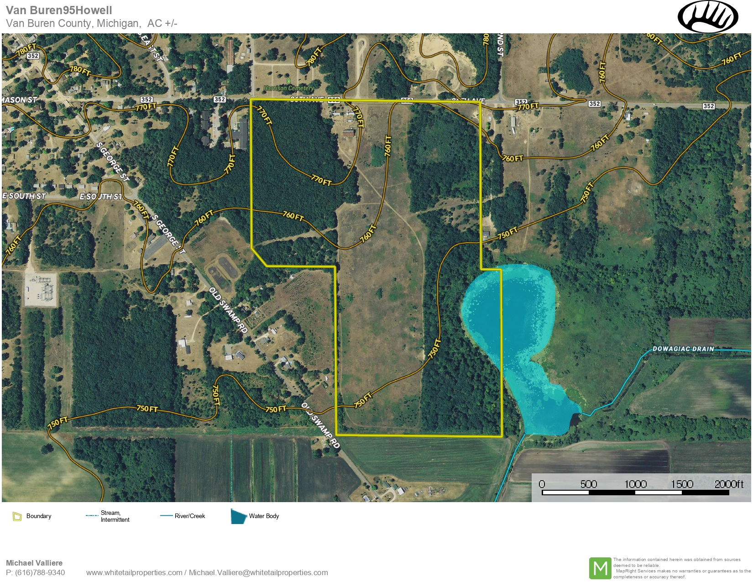
Task: Click the Dowagiac Drain label on map
Action: point(683,349)
